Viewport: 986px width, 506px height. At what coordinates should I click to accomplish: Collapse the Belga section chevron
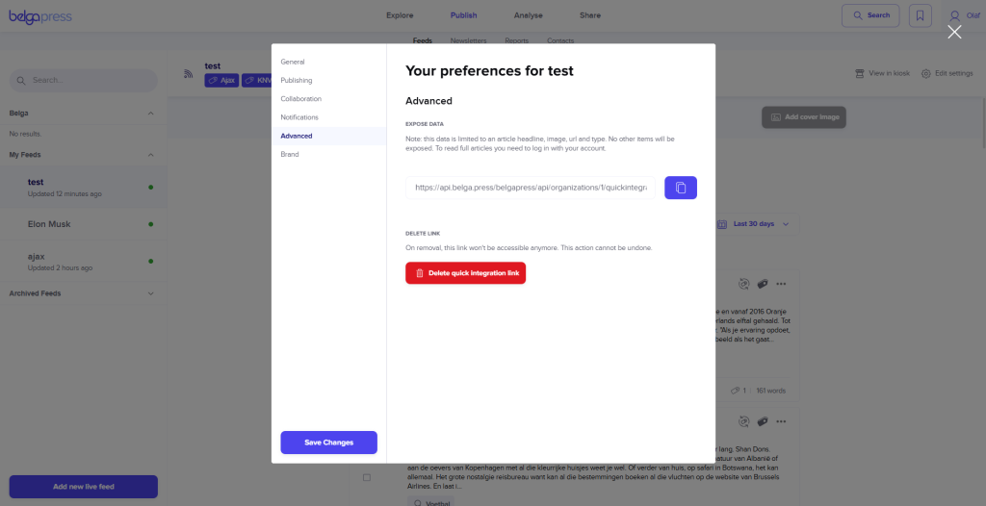pyautogui.click(x=150, y=114)
